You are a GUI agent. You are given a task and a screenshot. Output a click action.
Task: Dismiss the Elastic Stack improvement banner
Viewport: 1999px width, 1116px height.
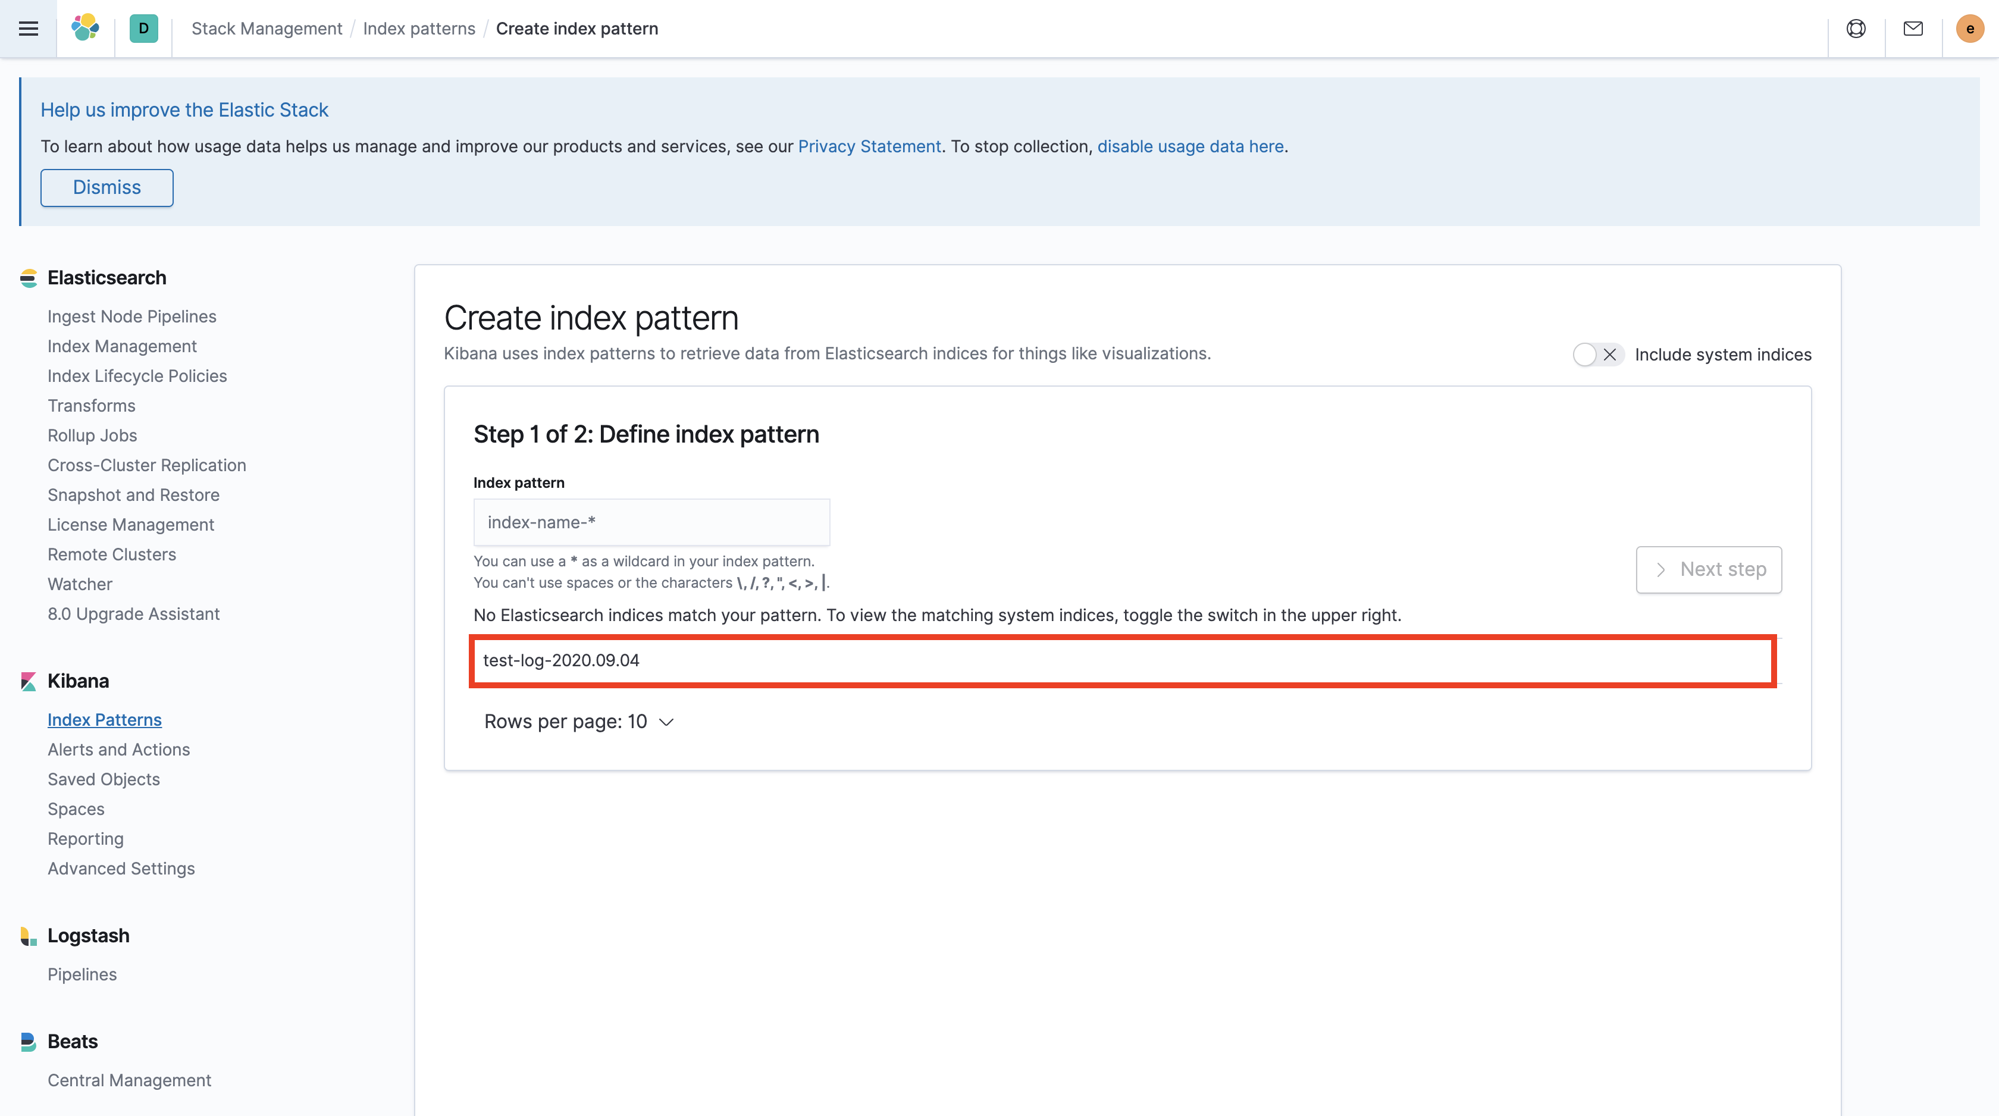point(107,188)
